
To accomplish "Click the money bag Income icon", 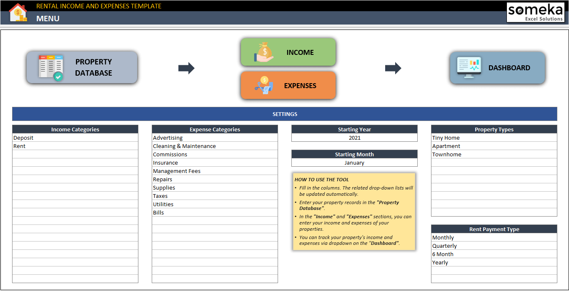I will [x=263, y=53].
